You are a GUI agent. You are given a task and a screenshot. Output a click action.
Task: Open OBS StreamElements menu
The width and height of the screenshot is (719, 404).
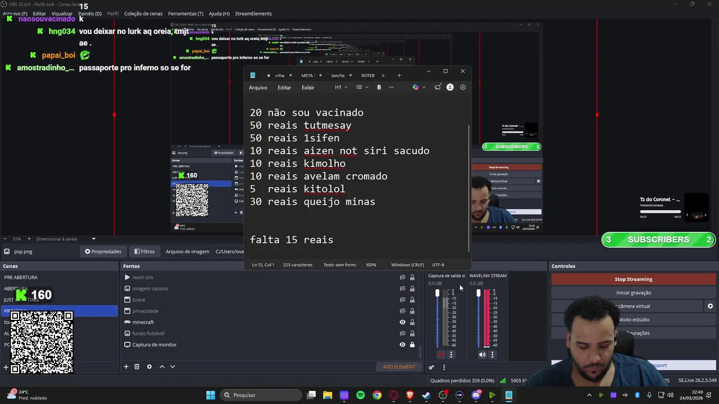[253, 13]
